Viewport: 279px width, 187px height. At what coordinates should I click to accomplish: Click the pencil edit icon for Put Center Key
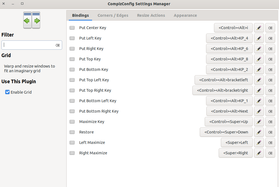tap(259, 28)
